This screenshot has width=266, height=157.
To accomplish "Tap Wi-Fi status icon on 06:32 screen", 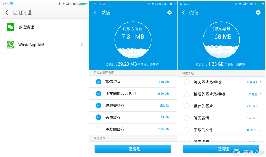I will (63, 4).
